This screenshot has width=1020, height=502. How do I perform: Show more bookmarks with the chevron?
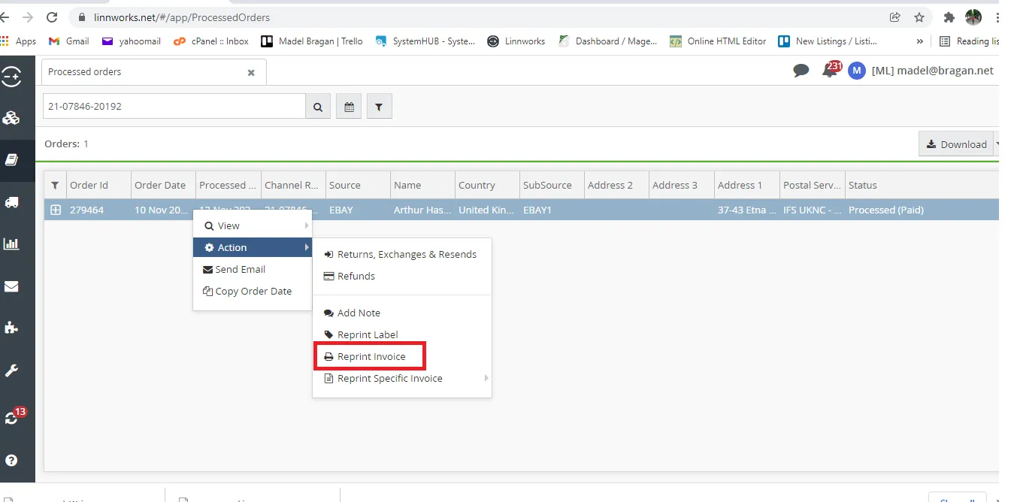pos(920,41)
